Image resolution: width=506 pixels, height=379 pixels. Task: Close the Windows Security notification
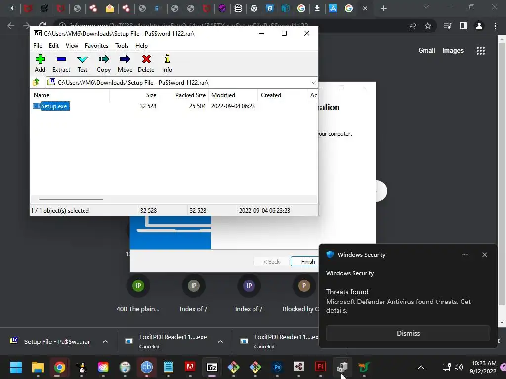point(484,255)
